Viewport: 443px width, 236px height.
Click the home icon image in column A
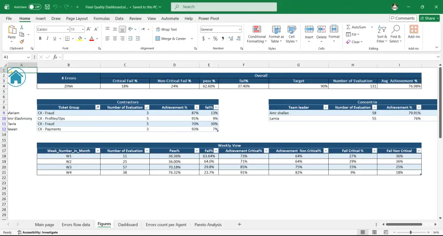click(x=16, y=77)
